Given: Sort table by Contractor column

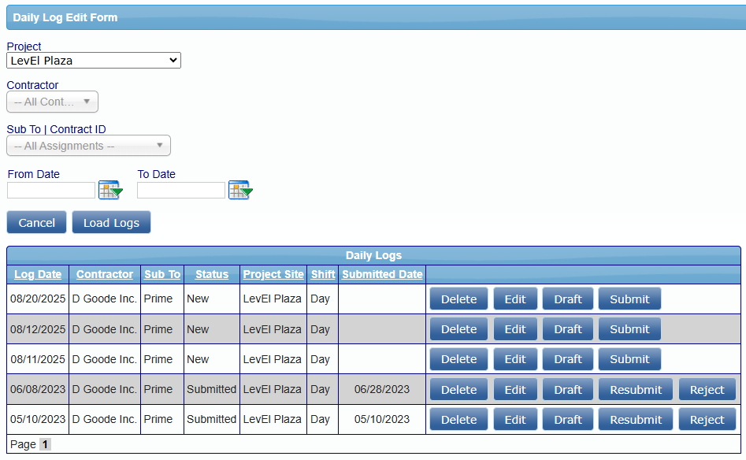Looking at the screenshot, I should pyautogui.click(x=105, y=274).
